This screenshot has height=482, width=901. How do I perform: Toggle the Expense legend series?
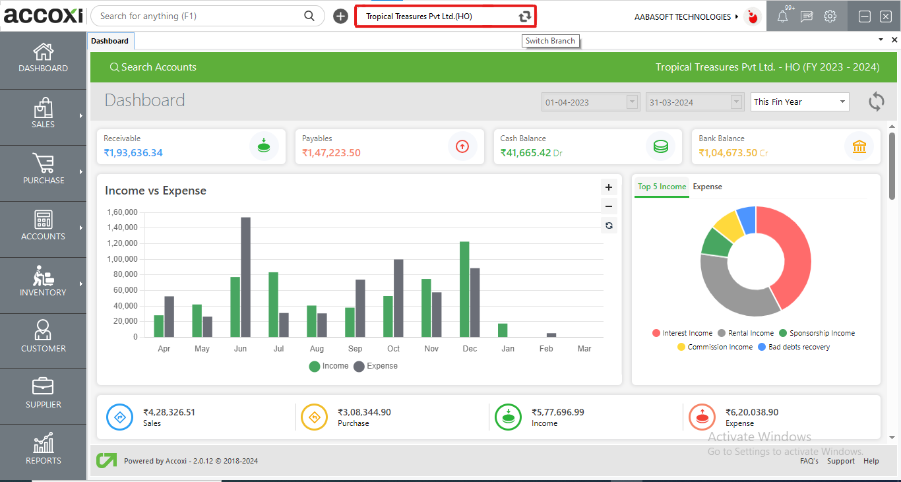(x=375, y=366)
